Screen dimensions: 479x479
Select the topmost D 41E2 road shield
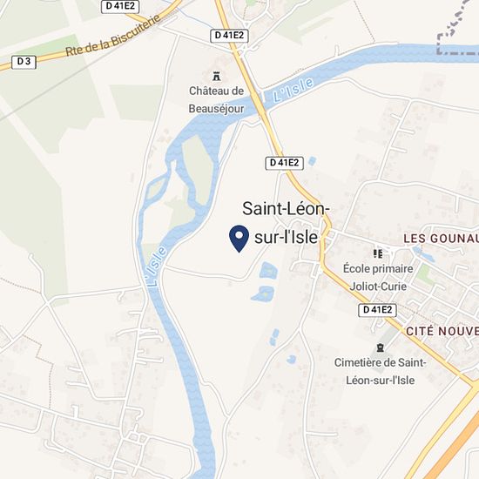tap(120, 6)
